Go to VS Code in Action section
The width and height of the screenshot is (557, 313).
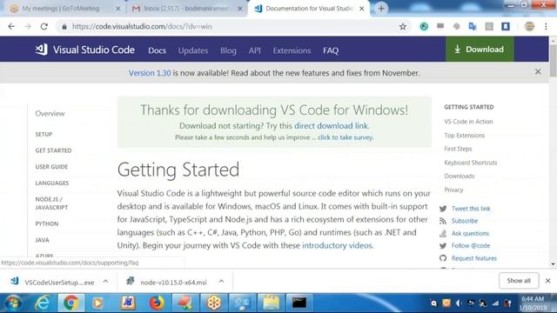468,122
